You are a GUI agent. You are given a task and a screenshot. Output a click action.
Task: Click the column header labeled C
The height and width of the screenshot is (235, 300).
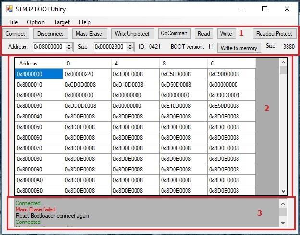(232, 64)
